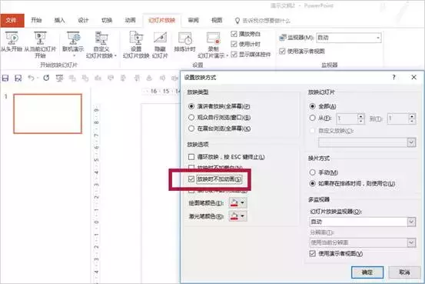Viewport: 425px width, 284px height.
Task: Open ribbon 监视器(M) dropdown
Action: pyautogui.click(x=378, y=38)
